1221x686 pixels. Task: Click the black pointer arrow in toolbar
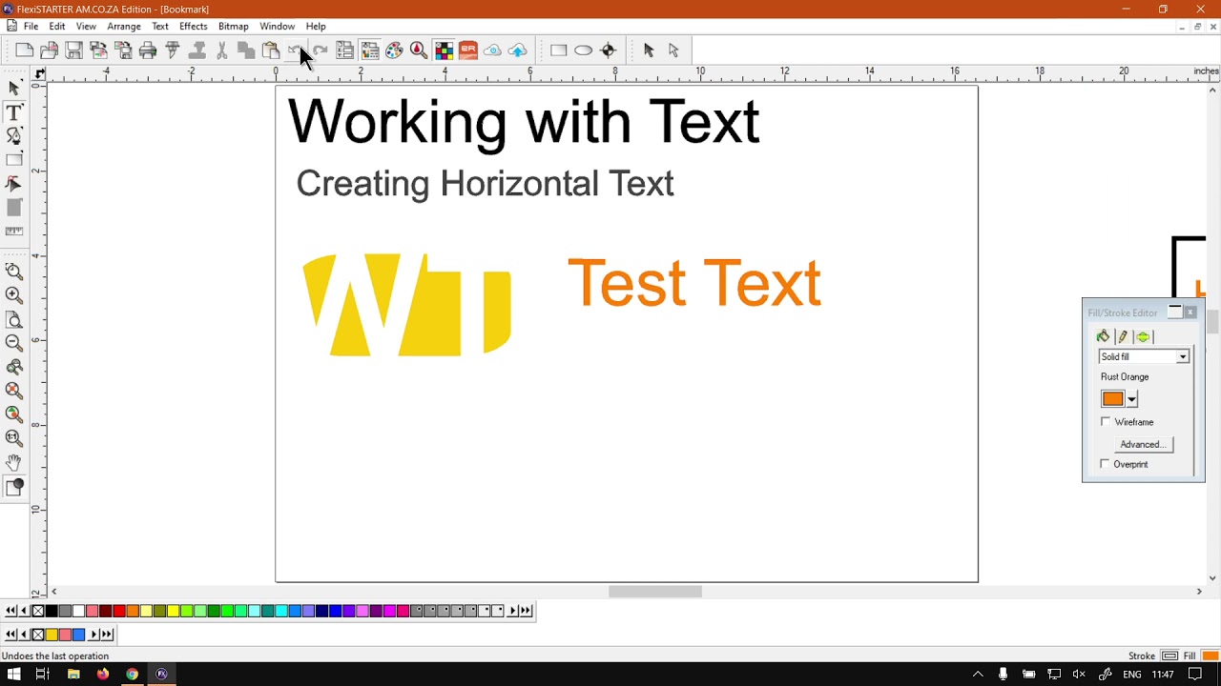(649, 50)
